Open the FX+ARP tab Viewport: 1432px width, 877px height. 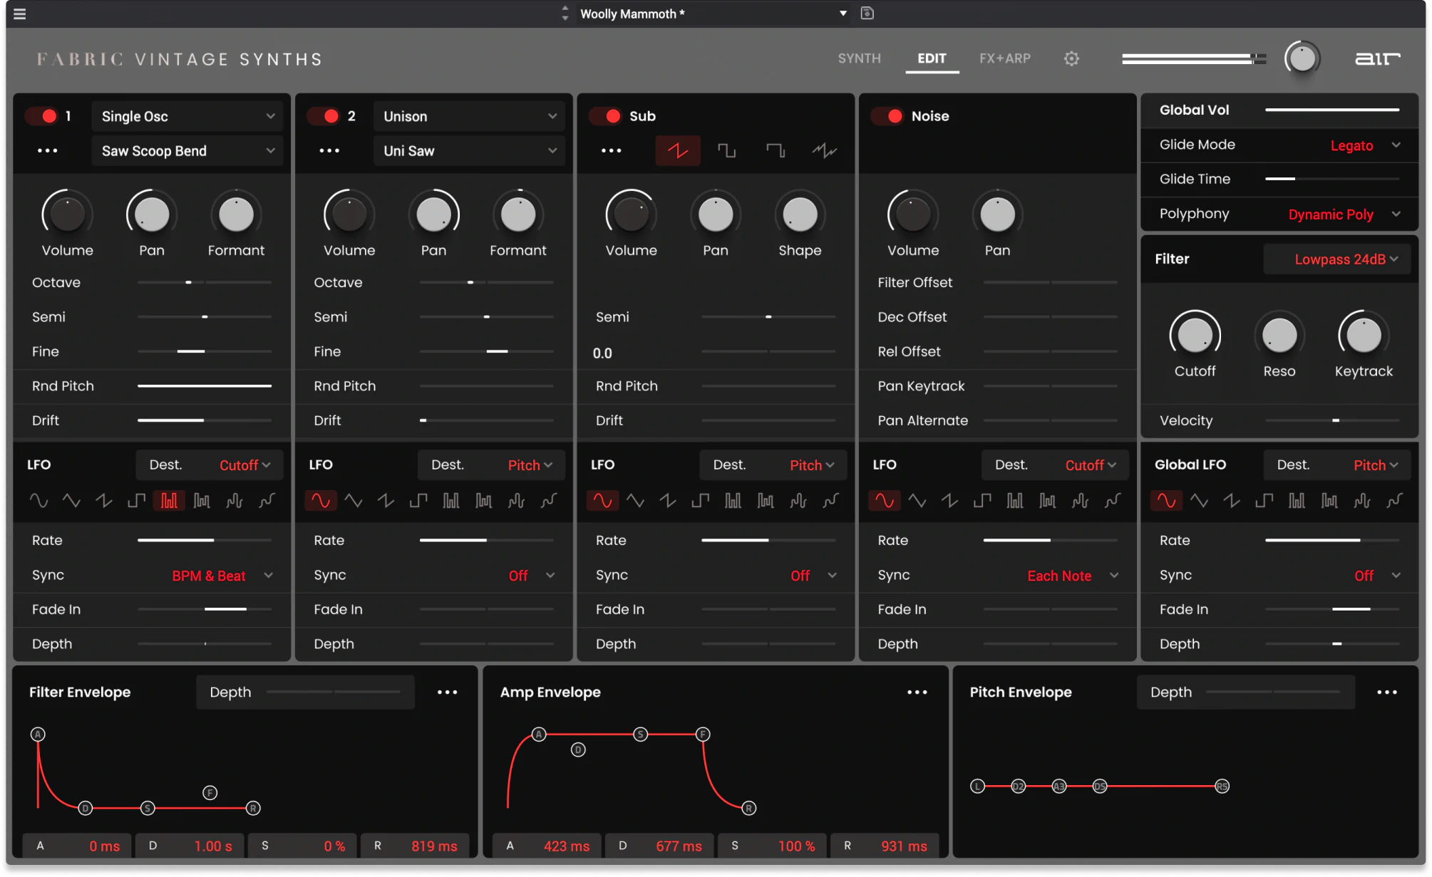[x=1004, y=58]
